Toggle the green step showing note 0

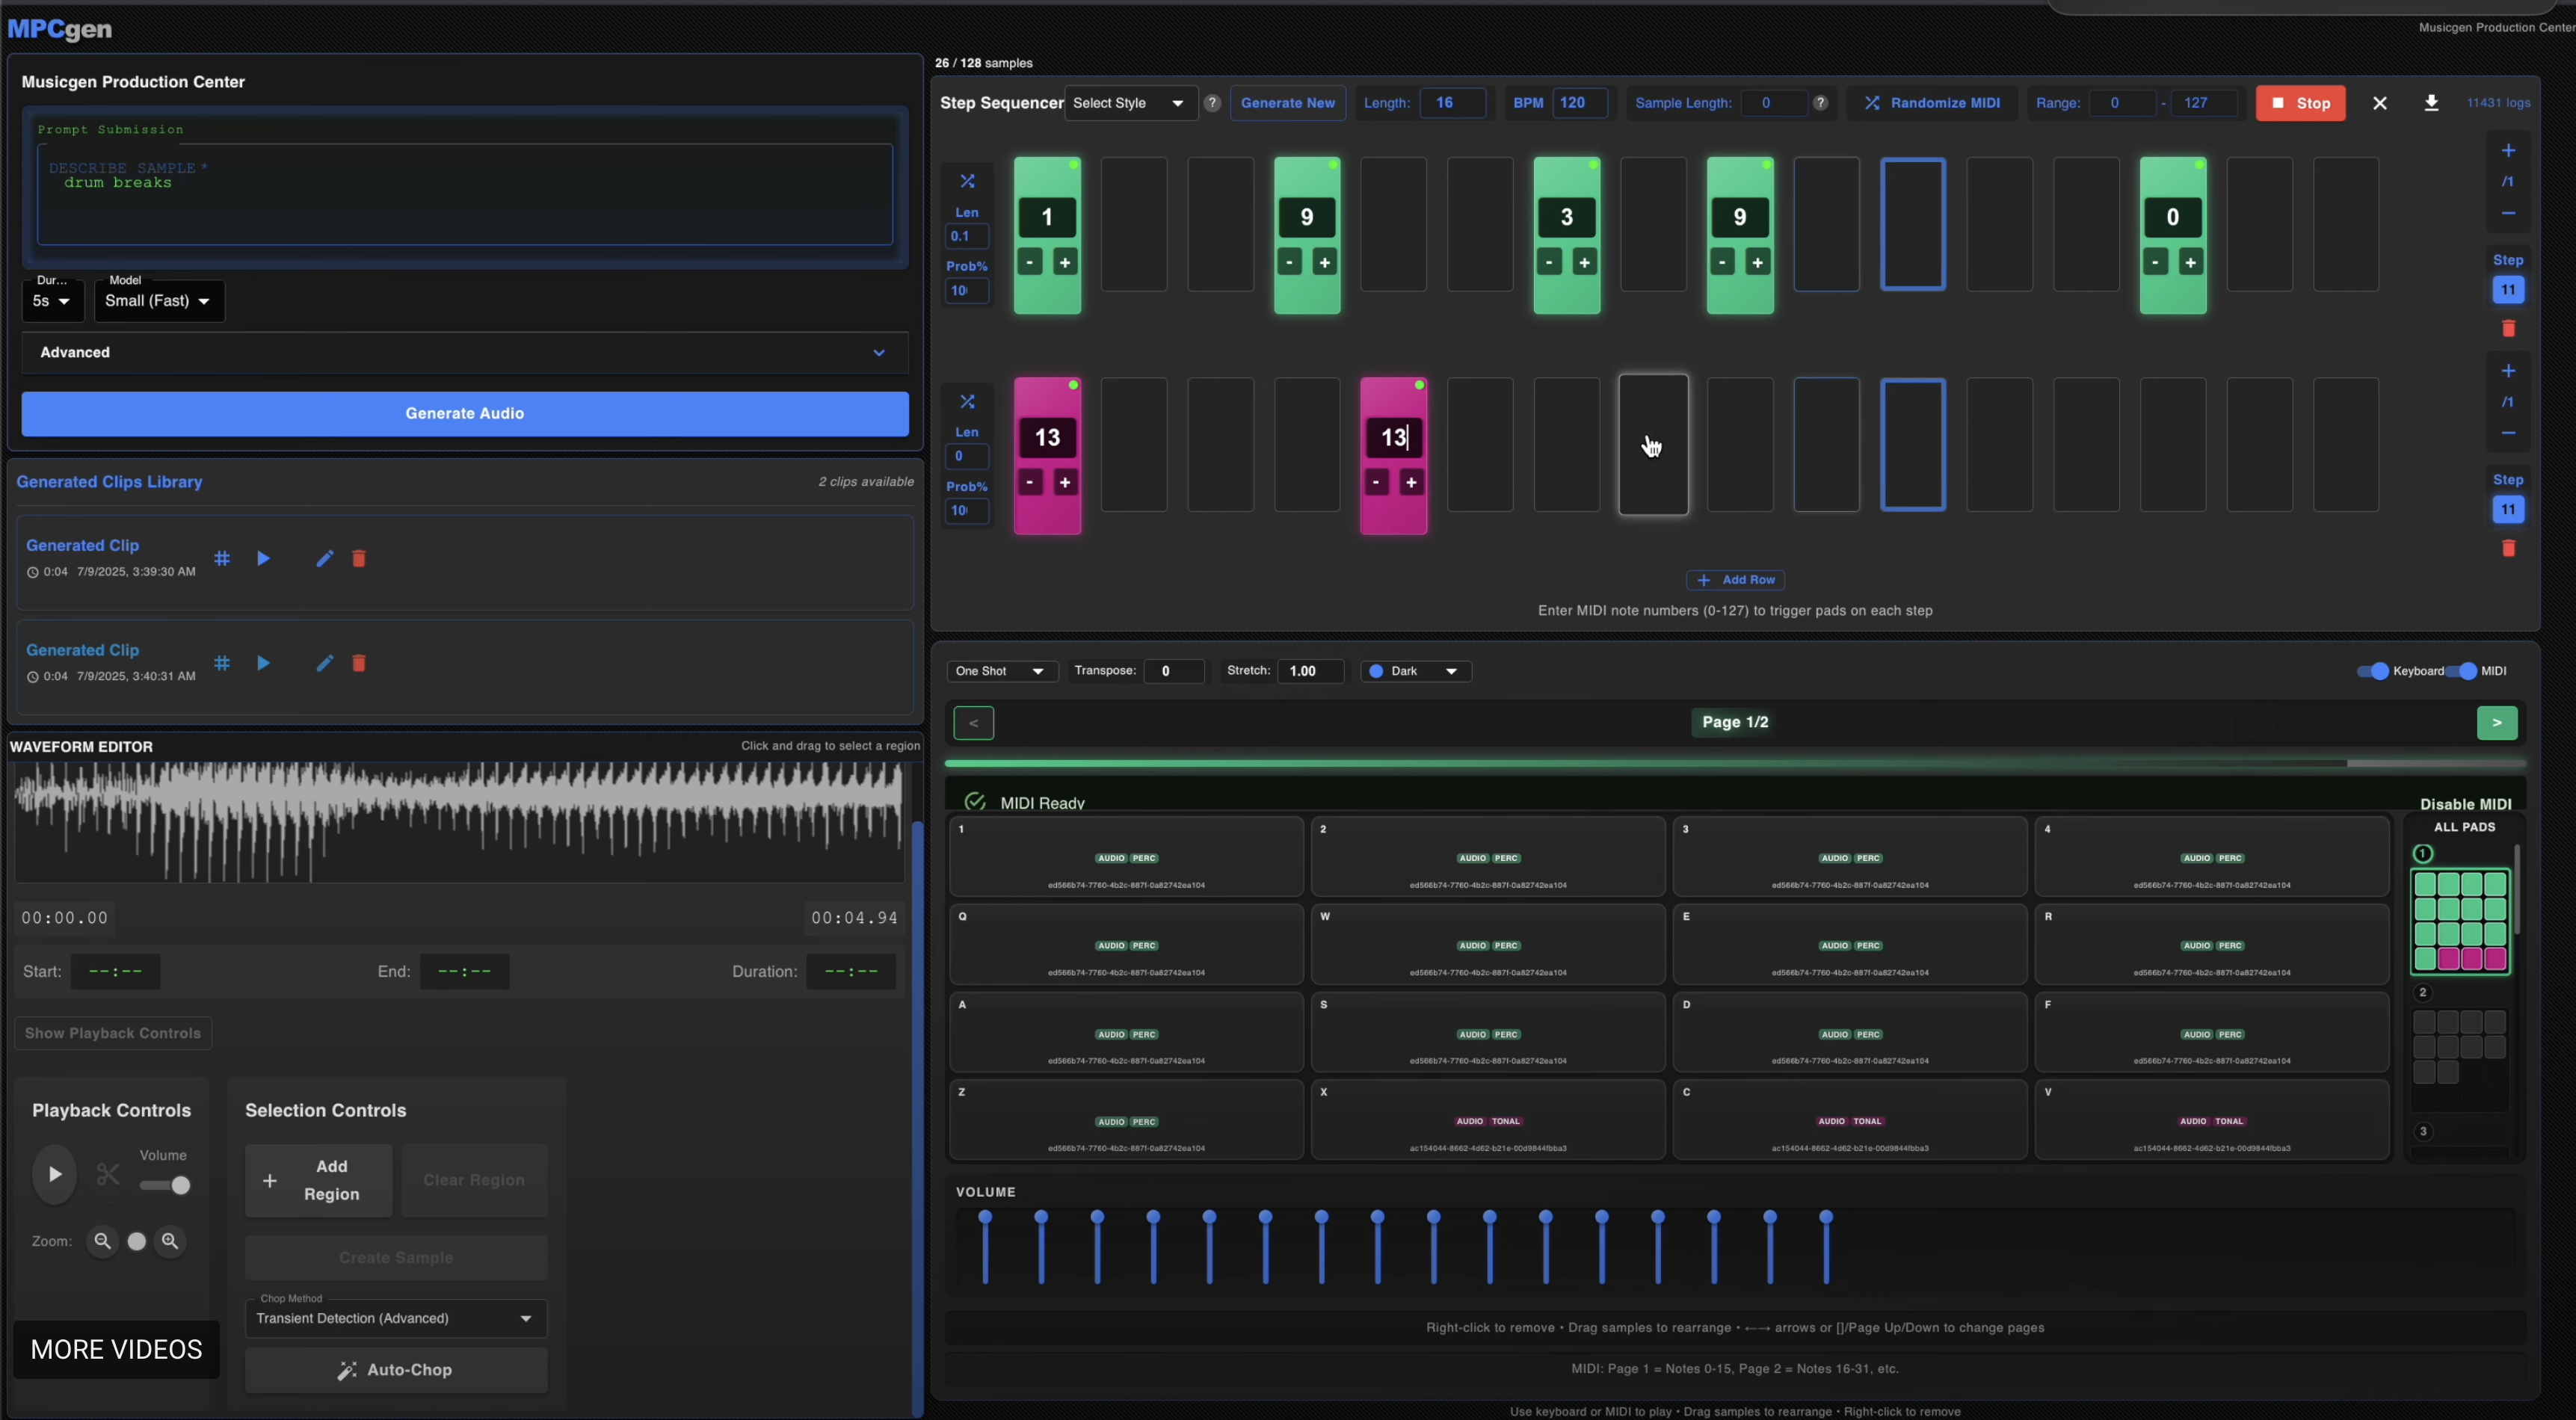tap(2172, 235)
